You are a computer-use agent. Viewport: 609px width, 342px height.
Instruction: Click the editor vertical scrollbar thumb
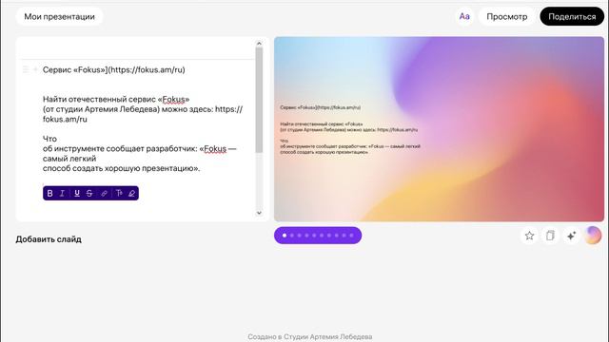tap(259, 100)
